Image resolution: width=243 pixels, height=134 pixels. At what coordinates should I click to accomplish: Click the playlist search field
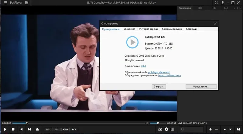tap(192, 129)
